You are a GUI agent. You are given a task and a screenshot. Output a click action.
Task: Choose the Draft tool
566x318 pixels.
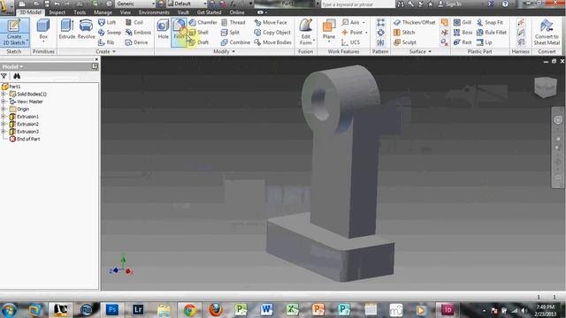click(x=199, y=42)
